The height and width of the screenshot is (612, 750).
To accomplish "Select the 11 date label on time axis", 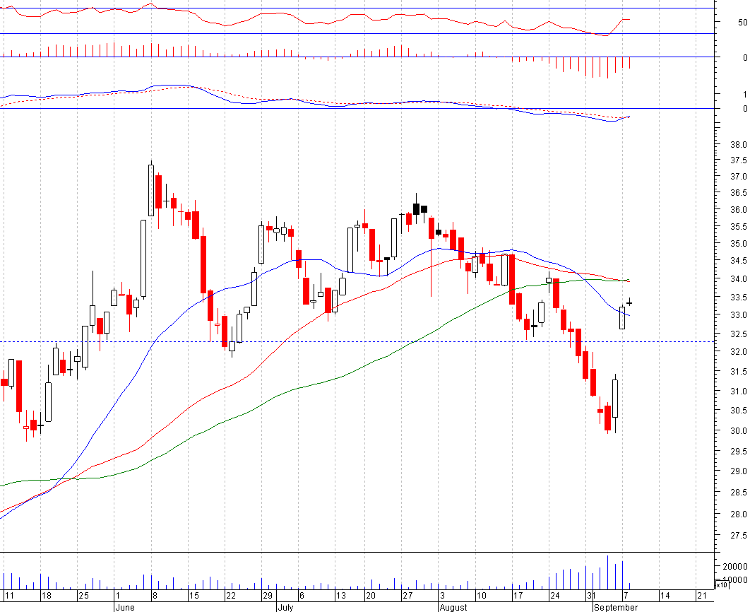I will coord(10,596).
